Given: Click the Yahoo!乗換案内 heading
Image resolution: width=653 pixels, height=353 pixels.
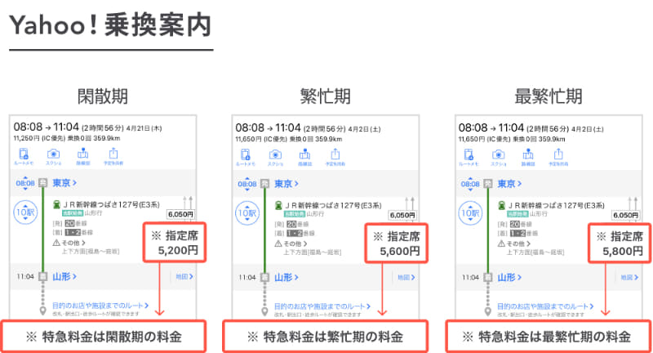Looking at the screenshot, I should pos(111,25).
